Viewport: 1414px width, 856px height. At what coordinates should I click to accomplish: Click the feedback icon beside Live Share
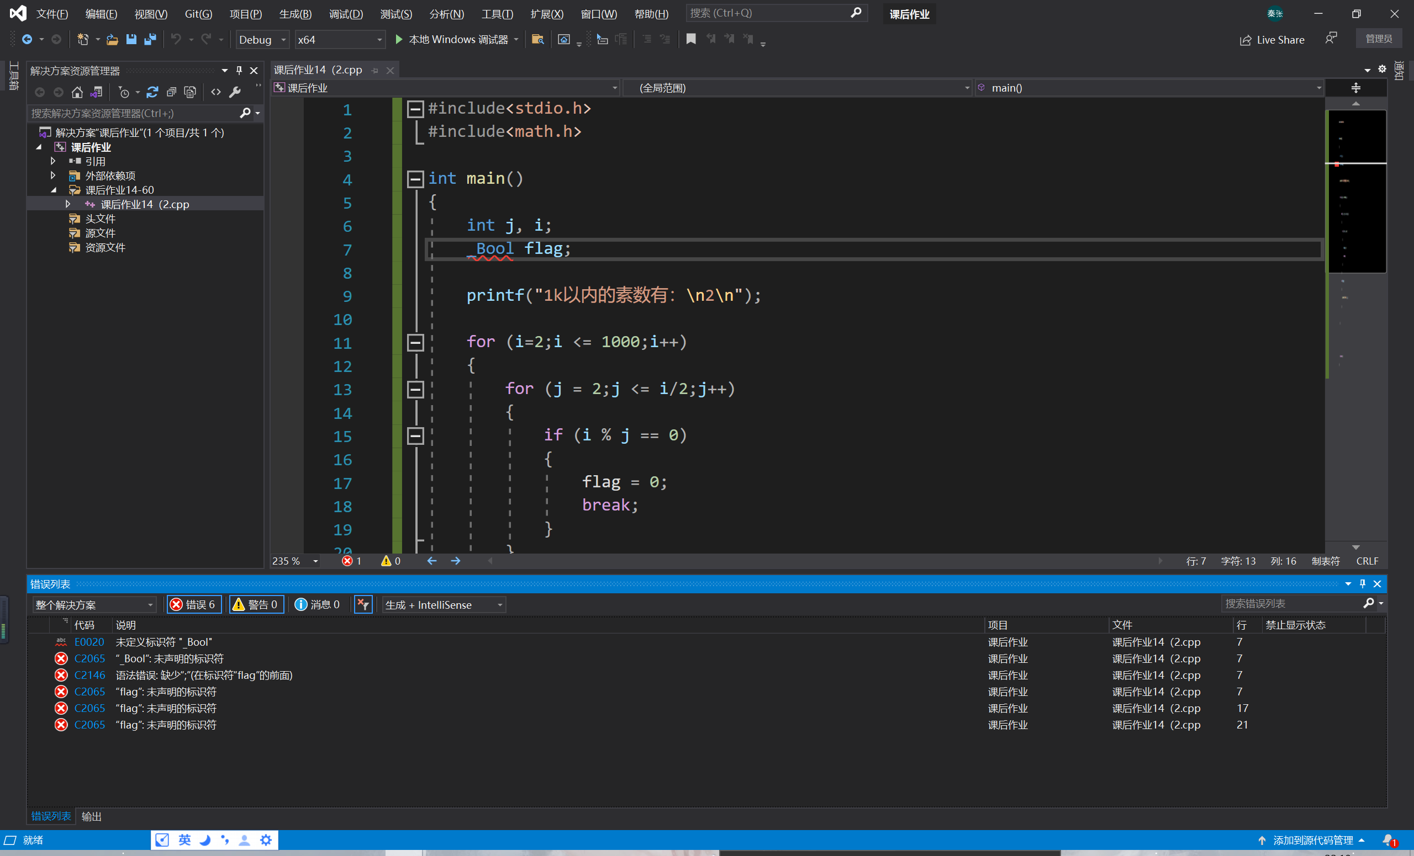click(1331, 39)
